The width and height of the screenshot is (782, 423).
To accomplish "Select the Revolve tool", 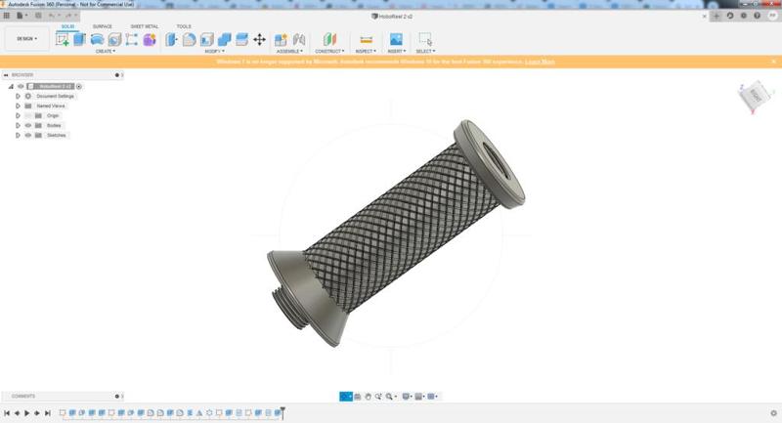I will (97, 39).
